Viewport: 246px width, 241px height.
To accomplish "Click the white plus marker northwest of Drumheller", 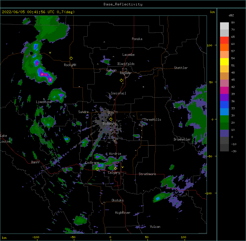I will pos(175,107).
